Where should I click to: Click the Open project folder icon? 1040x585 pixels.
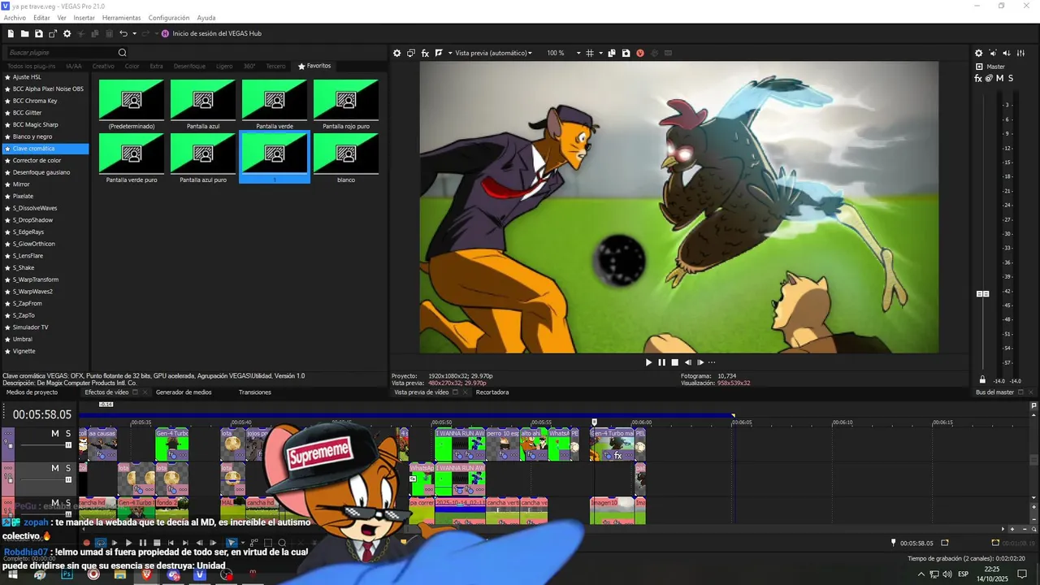pyautogui.click(x=25, y=33)
